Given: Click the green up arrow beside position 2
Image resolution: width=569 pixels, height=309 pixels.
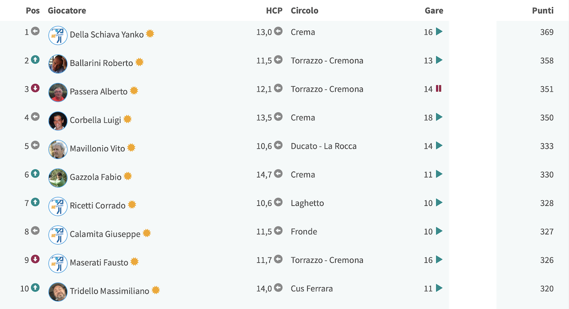Looking at the screenshot, I should point(35,60).
